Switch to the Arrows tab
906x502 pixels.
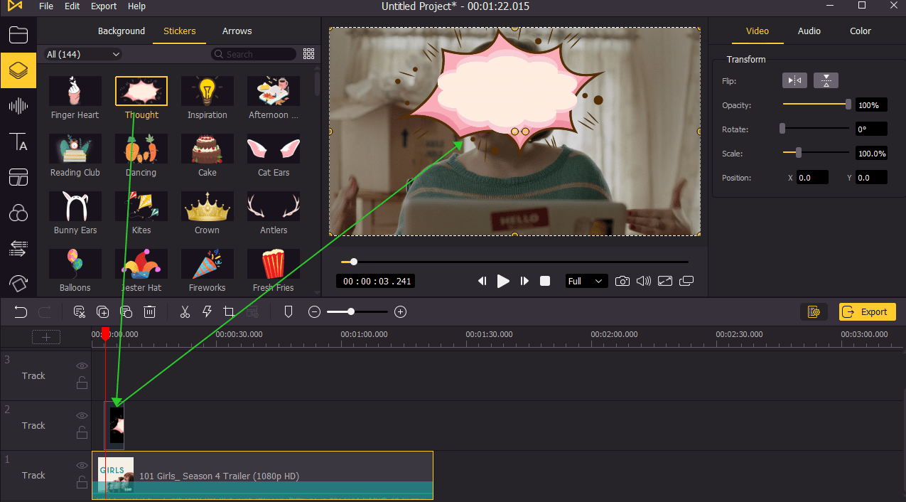pos(237,31)
